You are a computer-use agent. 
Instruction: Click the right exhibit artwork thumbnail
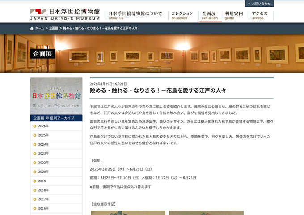tap(206, 213)
